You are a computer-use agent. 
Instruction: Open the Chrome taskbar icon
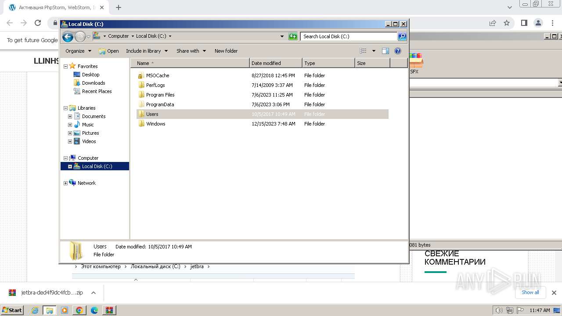[x=79, y=310]
